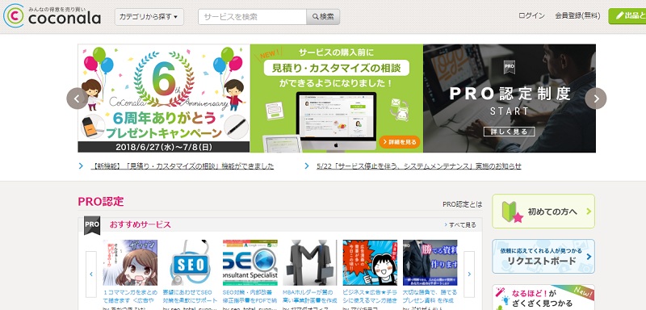The width and height of the screenshot is (646, 310).
Task: Open the 見積り・カスタマイズの相談 news link
Action: tap(182, 166)
